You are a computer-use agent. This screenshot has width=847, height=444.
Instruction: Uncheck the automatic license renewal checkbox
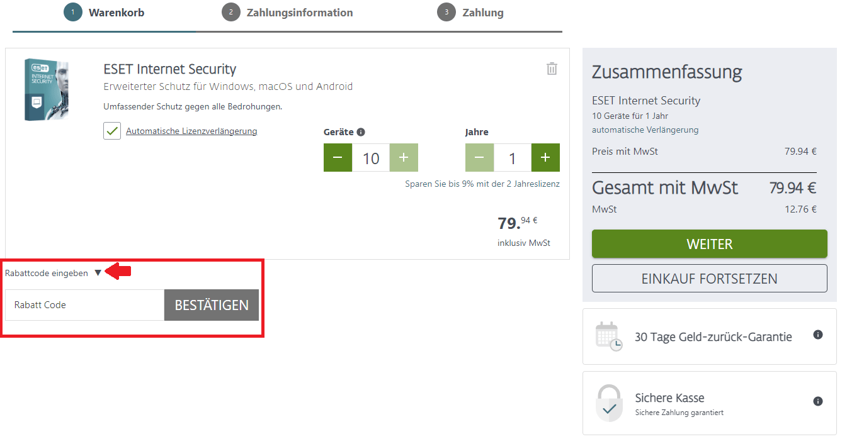pyautogui.click(x=112, y=131)
